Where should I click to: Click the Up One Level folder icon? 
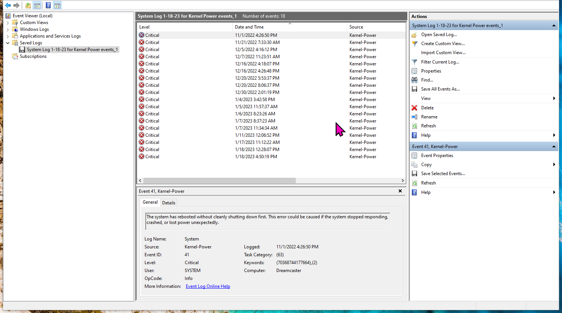click(x=28, y=5)
